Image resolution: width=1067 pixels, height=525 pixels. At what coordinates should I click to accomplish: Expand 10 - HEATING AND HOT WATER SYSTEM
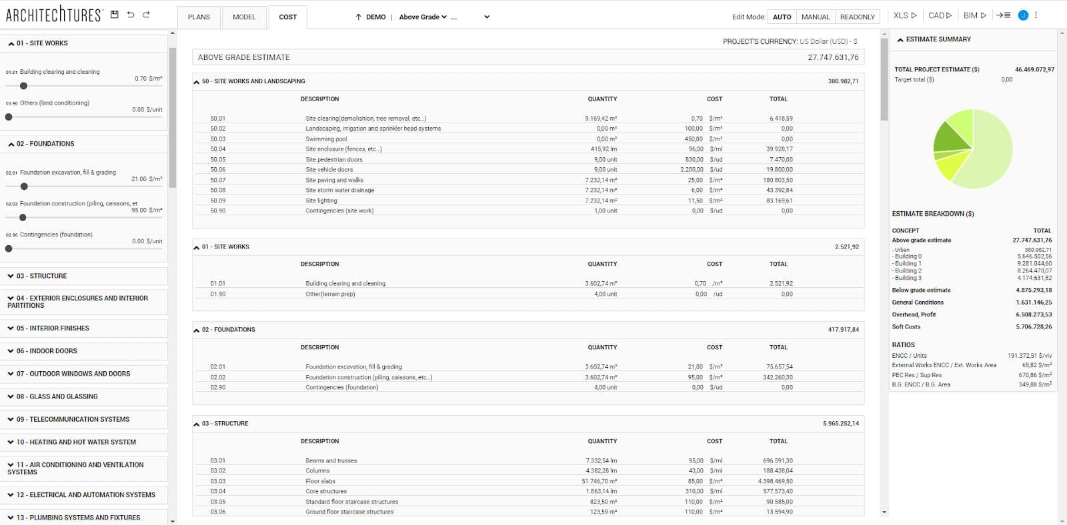(84, 442)
